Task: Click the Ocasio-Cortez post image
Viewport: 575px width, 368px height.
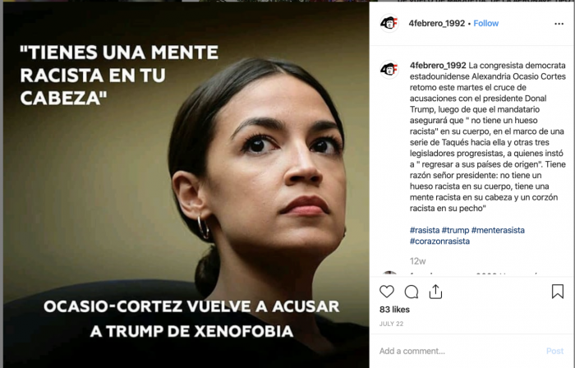Action: click(x=186, y=185)
